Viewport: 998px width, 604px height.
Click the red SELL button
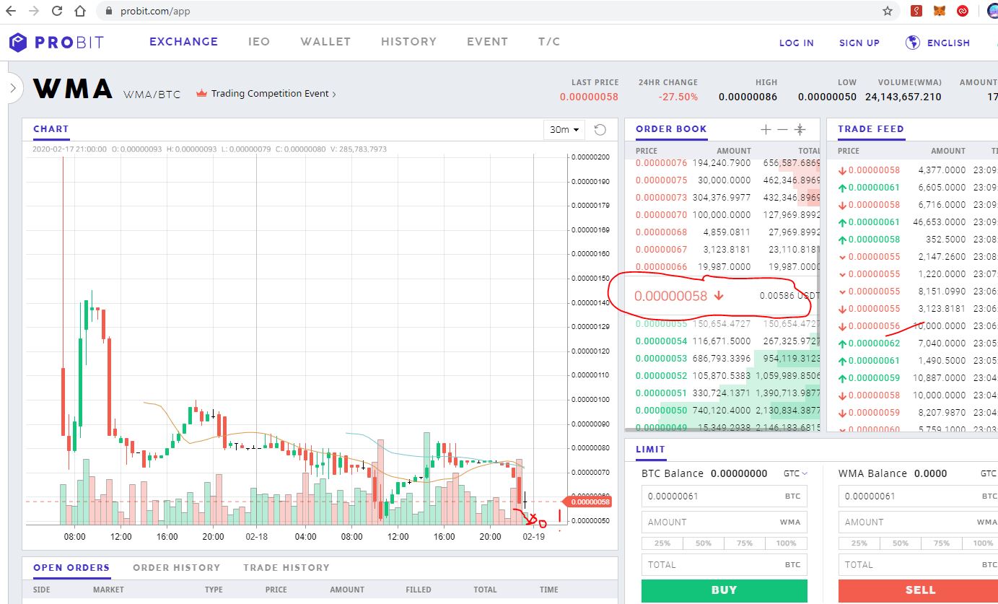(918, 590)
